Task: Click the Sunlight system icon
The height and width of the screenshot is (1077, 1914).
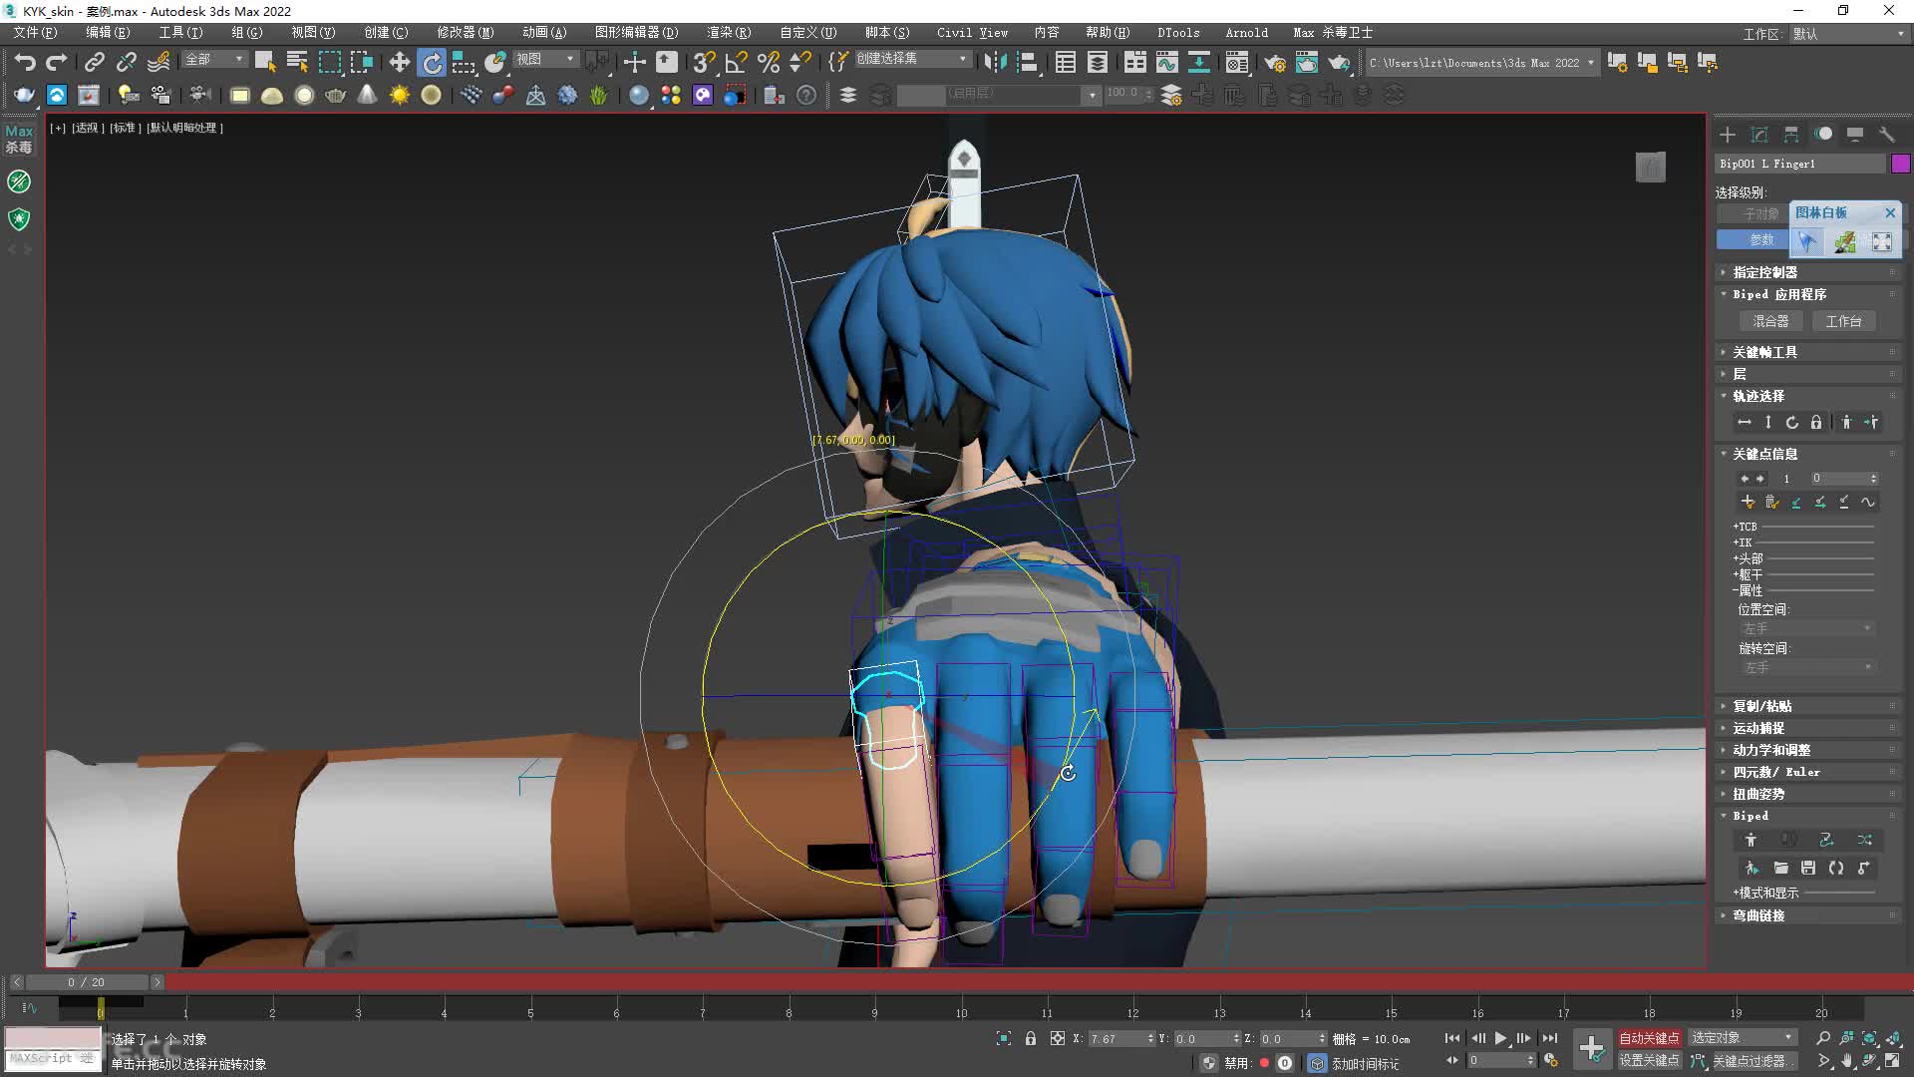Action: pos(399,95)
